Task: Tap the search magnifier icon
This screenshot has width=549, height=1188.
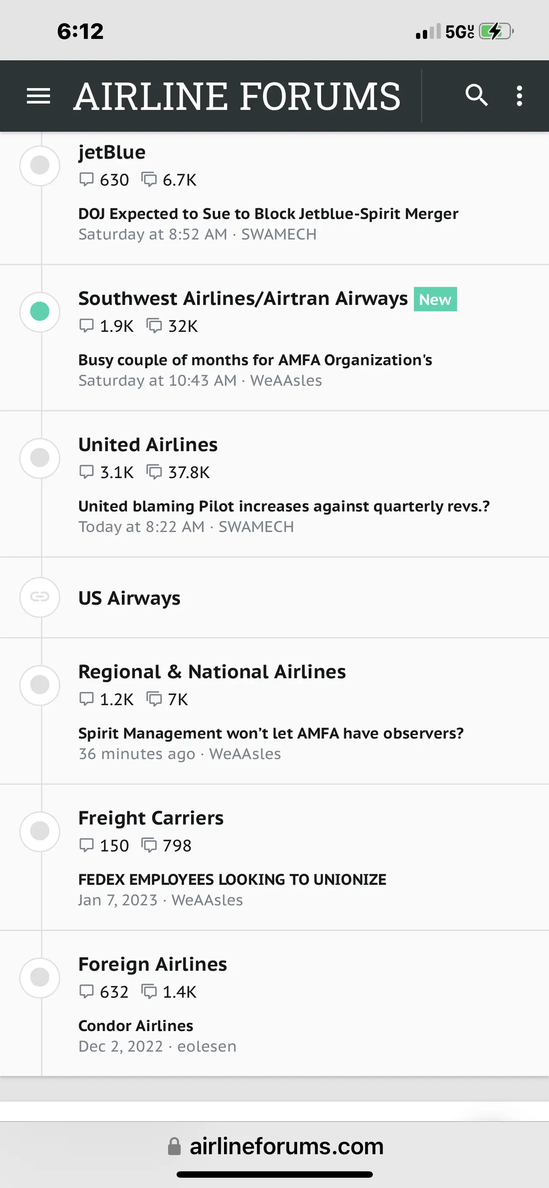Action: 476,95
